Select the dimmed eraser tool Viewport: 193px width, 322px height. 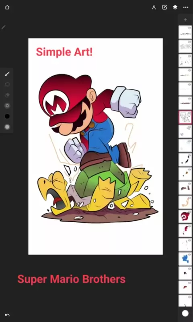7,95
